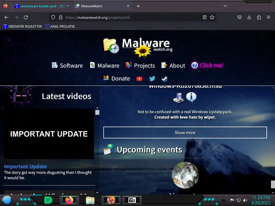Click the enderman pixel avatar icon
Image resolution: width=275 pixels, height=206 pixels.
click(x=20, y=95)
